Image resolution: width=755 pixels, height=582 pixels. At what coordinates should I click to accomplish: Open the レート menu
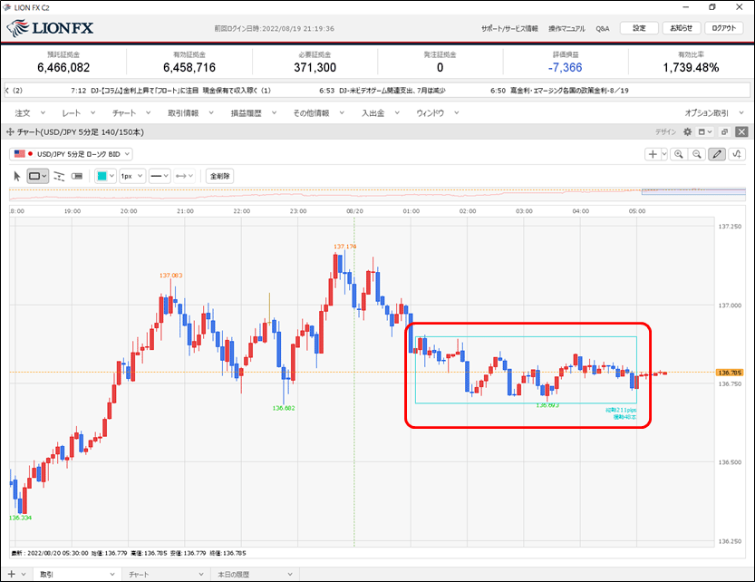click(x=79, y=113)
